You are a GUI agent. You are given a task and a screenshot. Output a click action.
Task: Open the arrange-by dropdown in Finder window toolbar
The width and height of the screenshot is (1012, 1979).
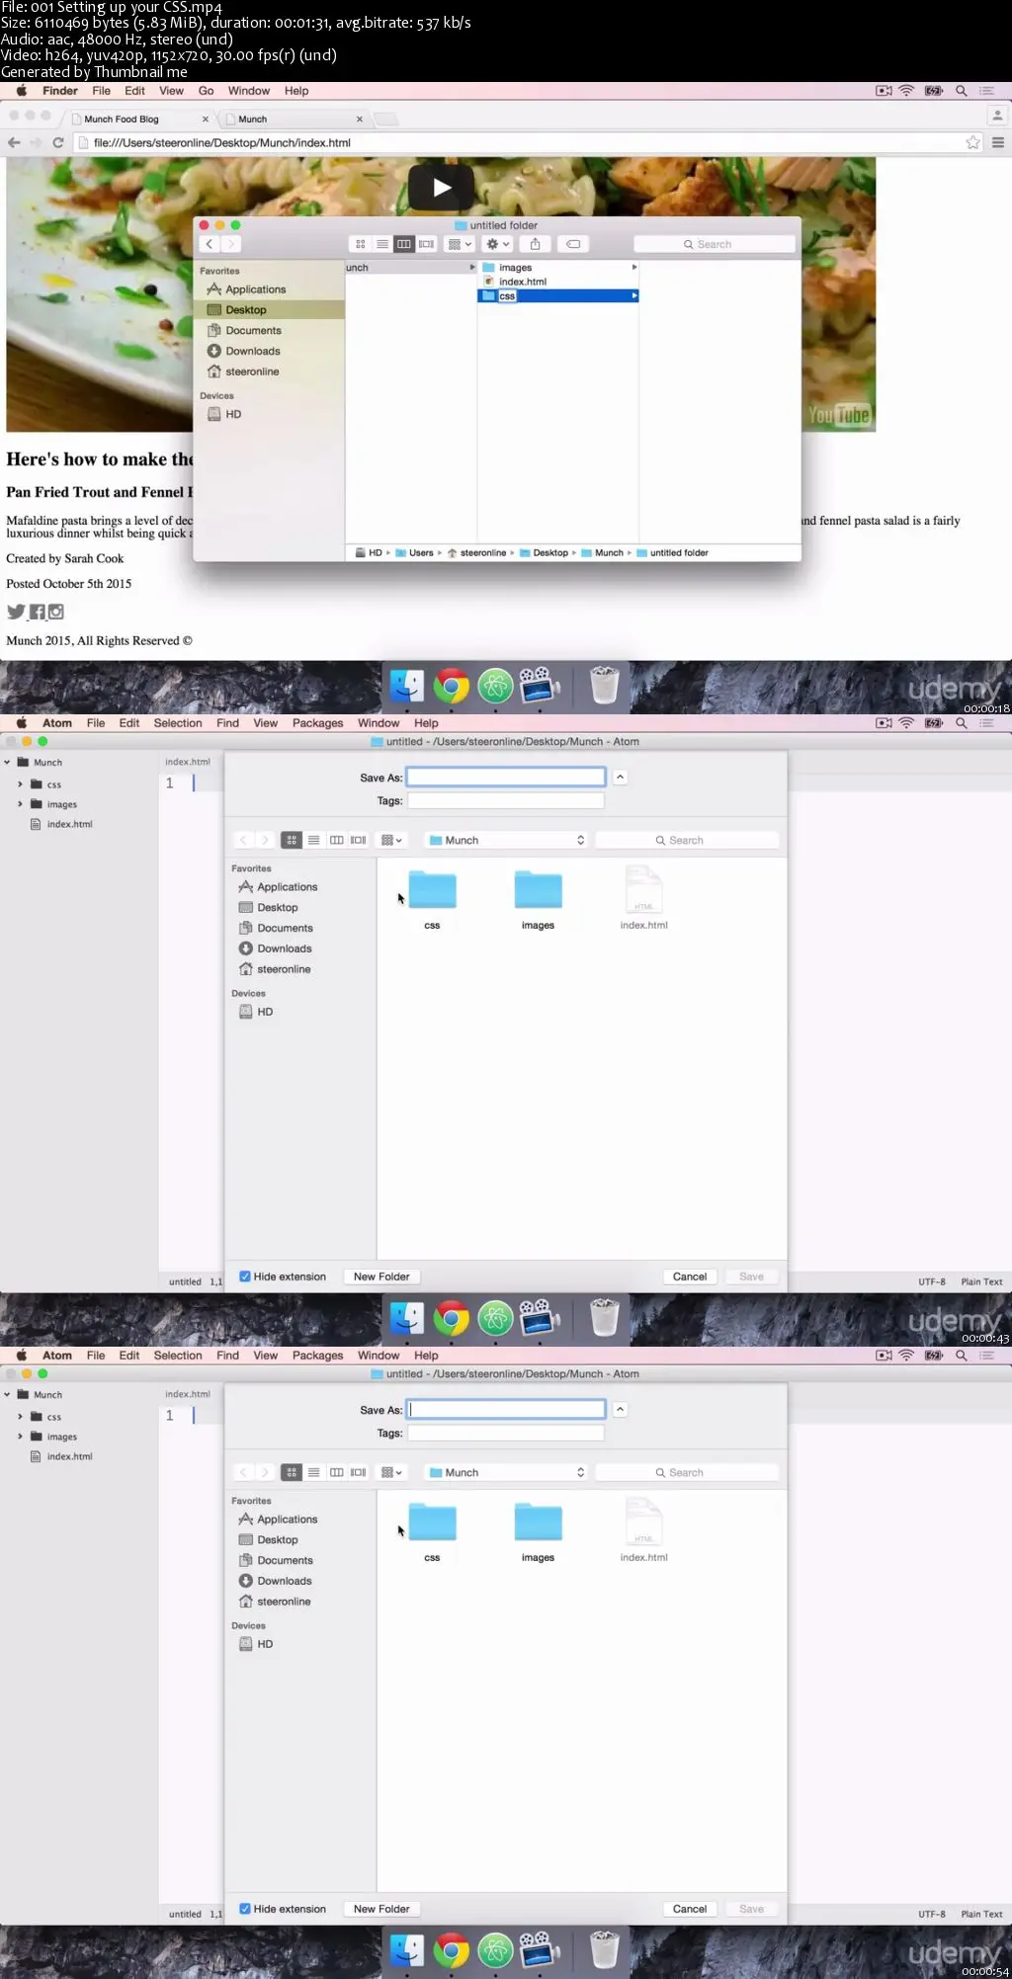click(x=460, y=244)
